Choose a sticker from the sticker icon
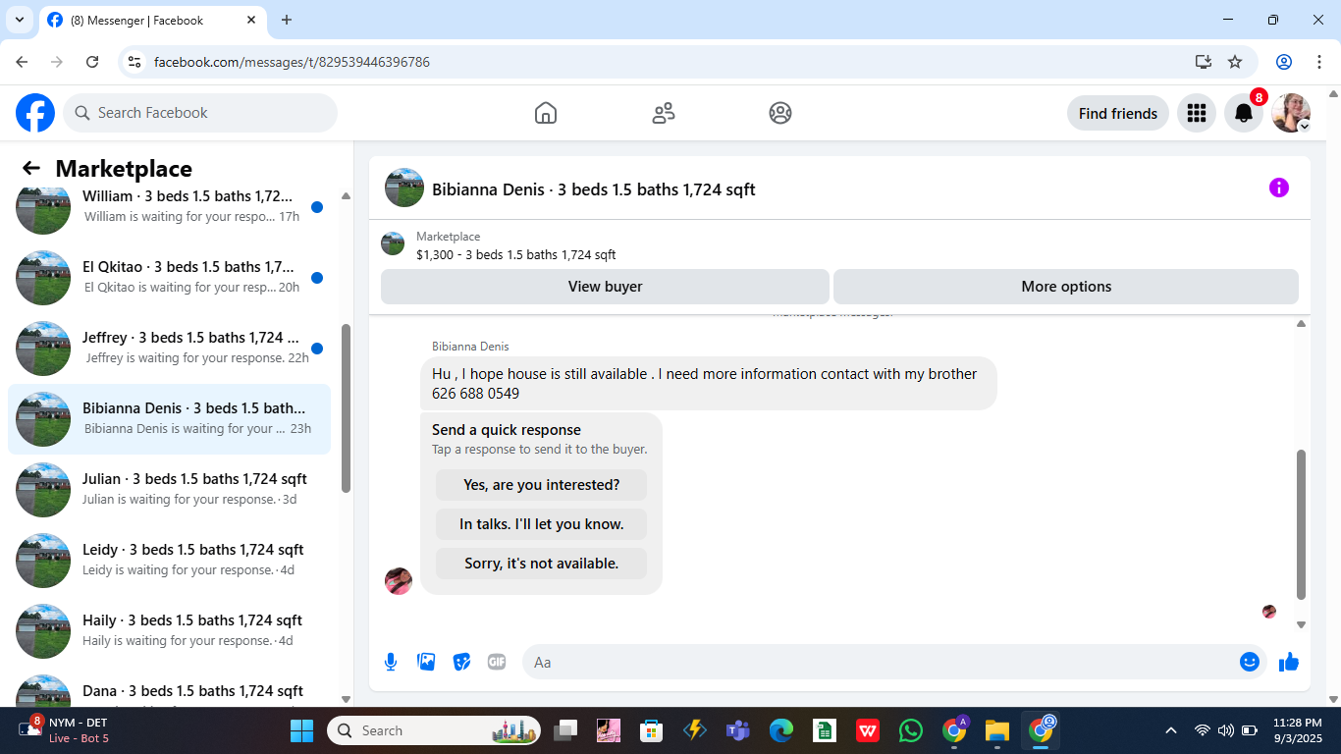Screen dimensions: 1341x754 click(x=461, y=662)
